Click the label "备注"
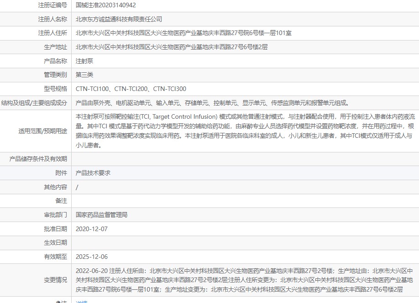 coord(61,201)
